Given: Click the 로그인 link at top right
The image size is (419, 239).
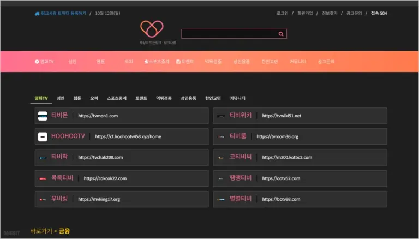Looking at the screenshot, I should [283, 13].
